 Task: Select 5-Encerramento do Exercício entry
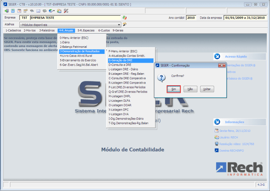click(82, 60)
